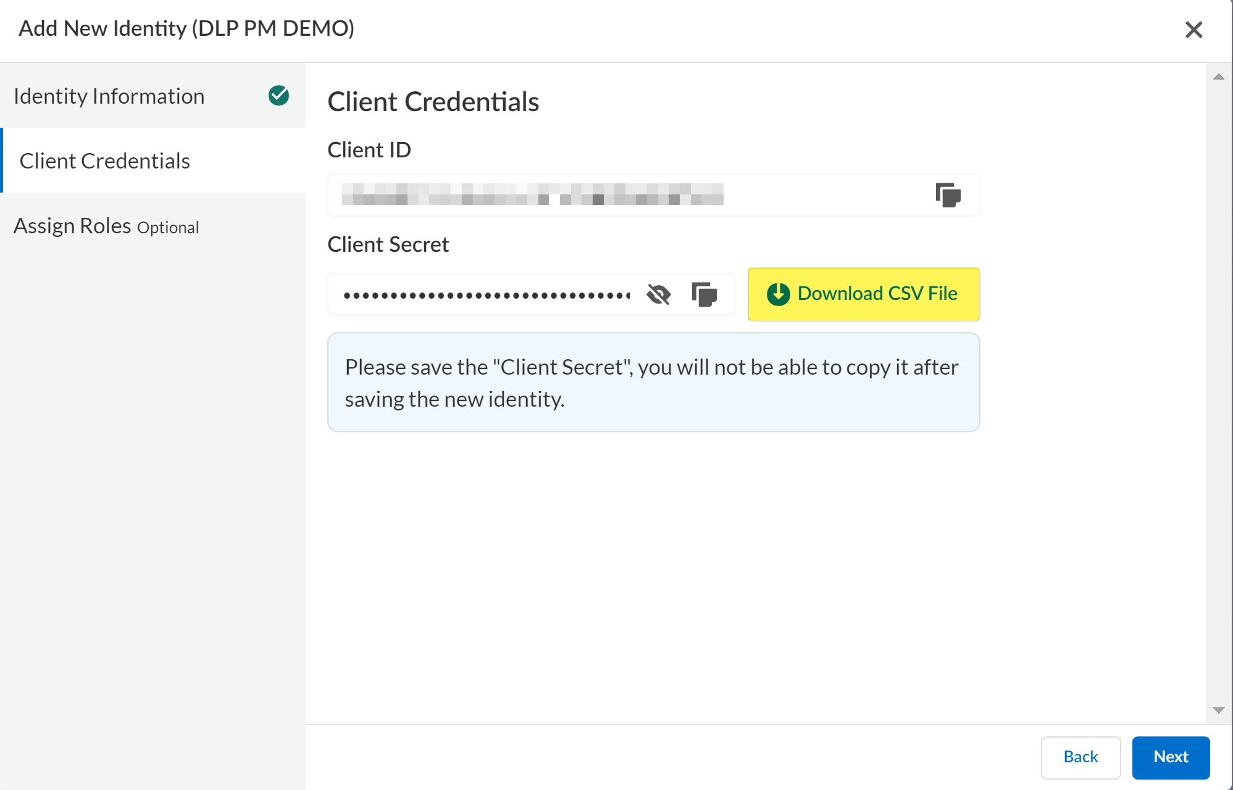Copy the Client Secret value
The height and width of the screenshot is (790, 1233).
tap(704, 294)
